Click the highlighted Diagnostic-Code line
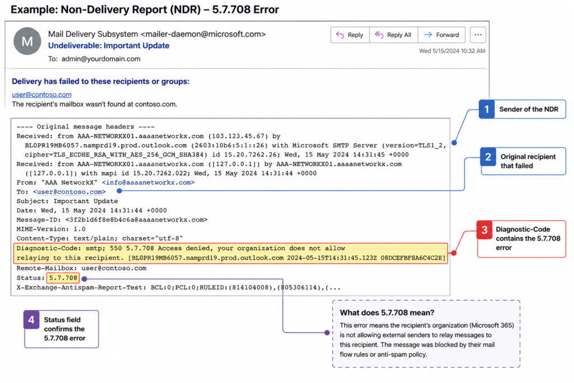This screenshot has height=383, width=574. 230,253
